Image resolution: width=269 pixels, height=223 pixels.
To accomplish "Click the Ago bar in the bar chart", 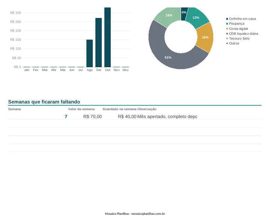I will point(89,53).
